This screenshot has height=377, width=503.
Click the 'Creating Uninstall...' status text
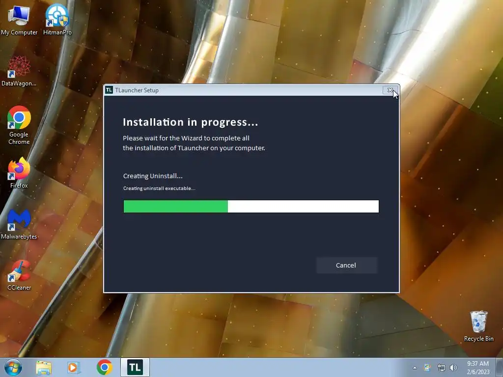coord(153,176)
